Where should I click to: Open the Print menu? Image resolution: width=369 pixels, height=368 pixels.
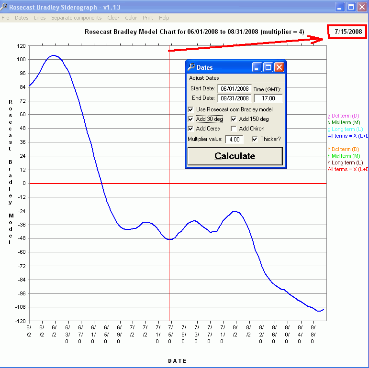point(148,18)
